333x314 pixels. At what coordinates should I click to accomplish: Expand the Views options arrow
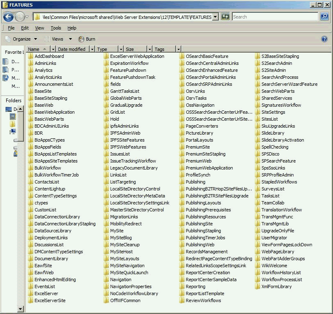pos(71,39)
